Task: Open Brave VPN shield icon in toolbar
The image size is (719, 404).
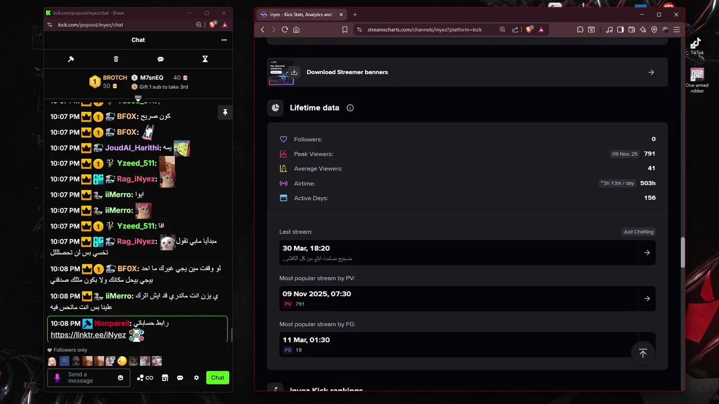Action: [x=654, y=30]
